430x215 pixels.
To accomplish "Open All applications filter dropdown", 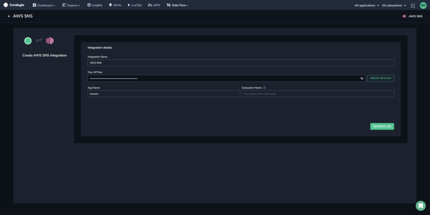I will [367, 5].
